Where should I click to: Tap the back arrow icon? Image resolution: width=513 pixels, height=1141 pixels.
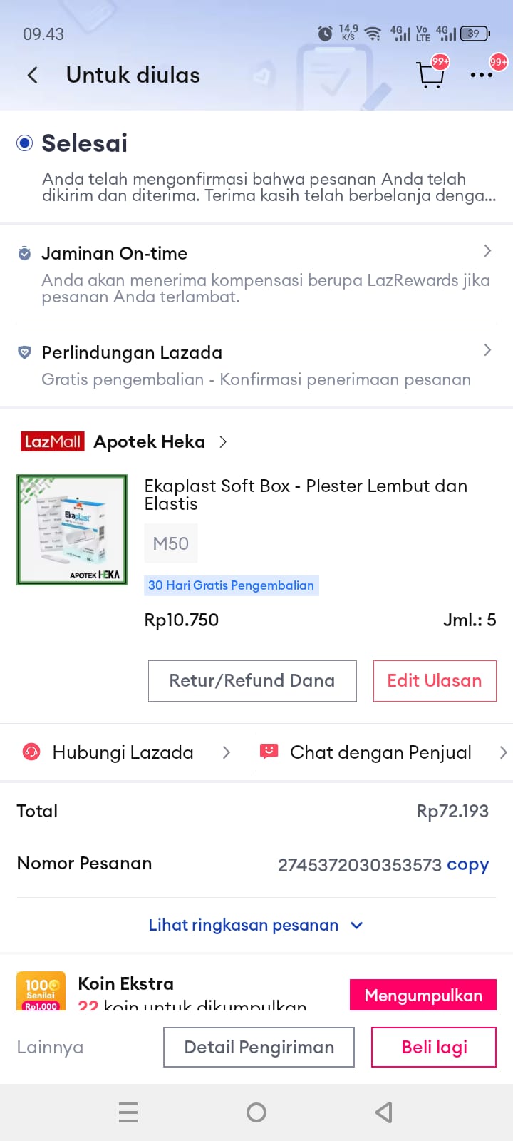point(32,76)
